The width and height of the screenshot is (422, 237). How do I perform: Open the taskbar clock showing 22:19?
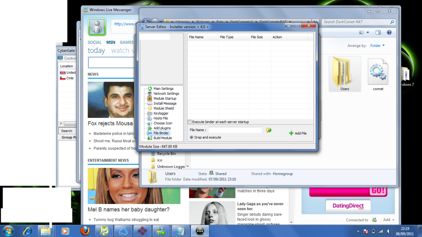coord(405,231)
